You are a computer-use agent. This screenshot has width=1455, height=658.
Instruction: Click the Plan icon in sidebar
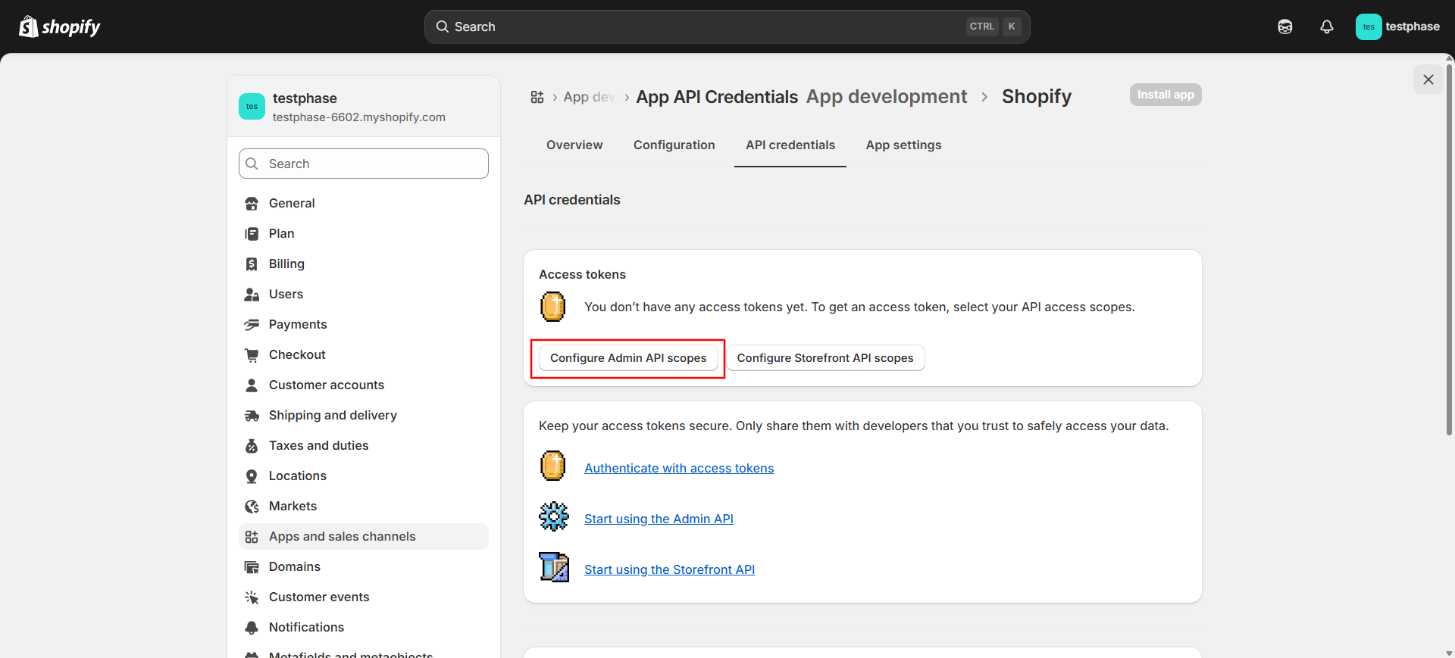(x=252, y=234)
